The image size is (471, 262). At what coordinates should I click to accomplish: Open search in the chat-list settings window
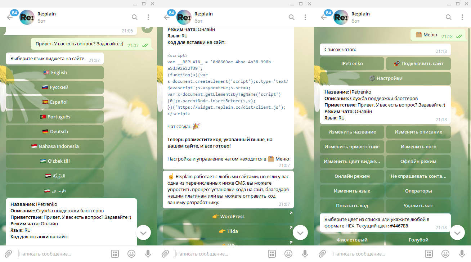point(449,17)
